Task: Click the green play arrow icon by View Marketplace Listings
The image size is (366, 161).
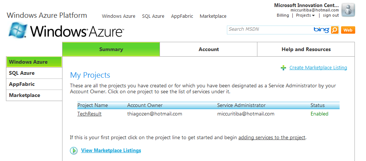Action: tap(74, 151)
